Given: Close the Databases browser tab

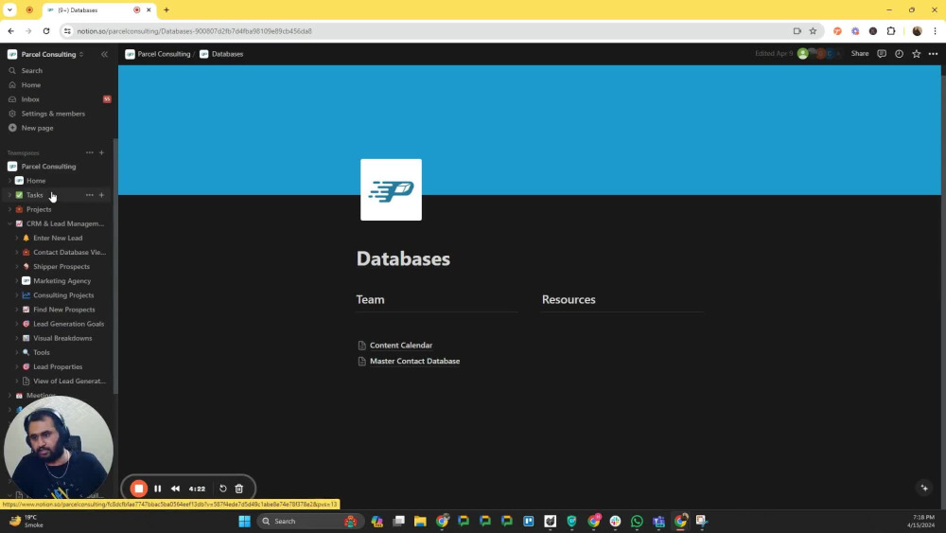Looking at the screenshot, I should tap(149, 9).
